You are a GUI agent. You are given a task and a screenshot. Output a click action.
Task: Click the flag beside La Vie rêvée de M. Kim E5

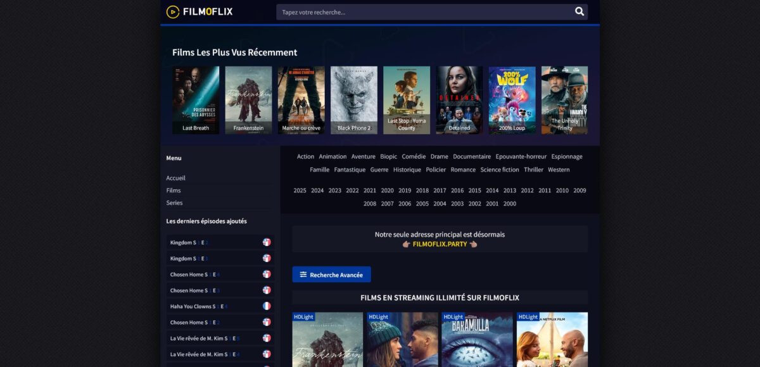click(x=267, y=338)
